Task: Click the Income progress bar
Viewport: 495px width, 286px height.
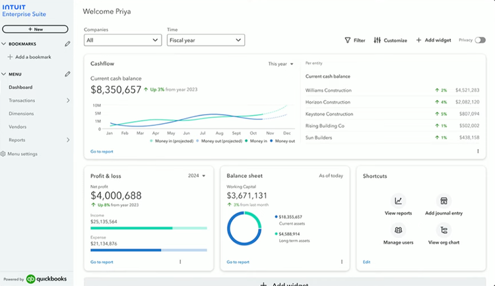Action: coord(148,228)
